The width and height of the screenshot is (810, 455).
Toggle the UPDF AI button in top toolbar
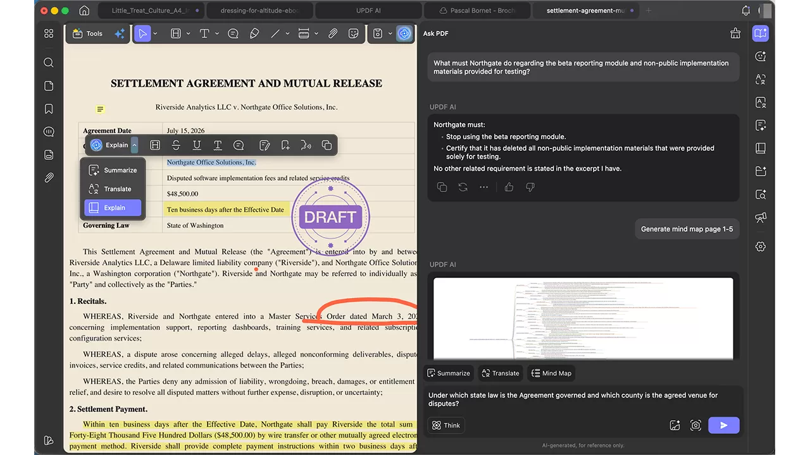(x=404, y=33)
